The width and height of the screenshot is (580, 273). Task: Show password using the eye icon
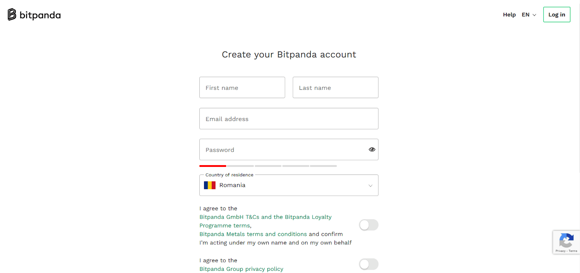pos(372,150)
